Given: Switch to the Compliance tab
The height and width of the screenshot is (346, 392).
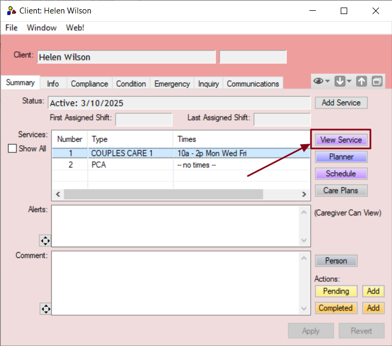Looking at the screenshot, I should coord(90,84).
